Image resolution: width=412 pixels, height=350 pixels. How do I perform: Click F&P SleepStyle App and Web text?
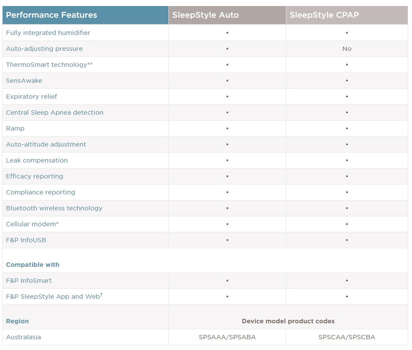(x=54, y=297)
